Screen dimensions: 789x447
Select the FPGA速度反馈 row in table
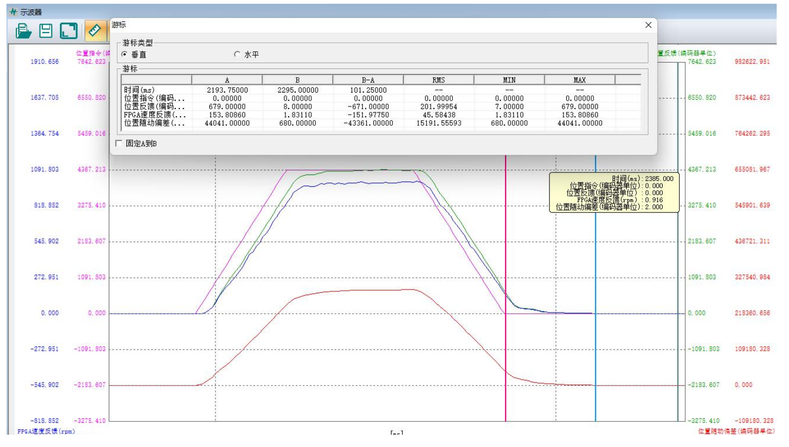tap(155, 115)
